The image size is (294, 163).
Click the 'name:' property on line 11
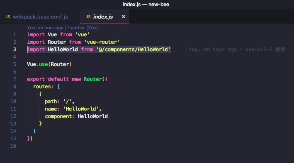pyautogui.click(x=52, y=109)
